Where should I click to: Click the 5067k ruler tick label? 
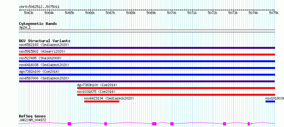click(110, 13)
